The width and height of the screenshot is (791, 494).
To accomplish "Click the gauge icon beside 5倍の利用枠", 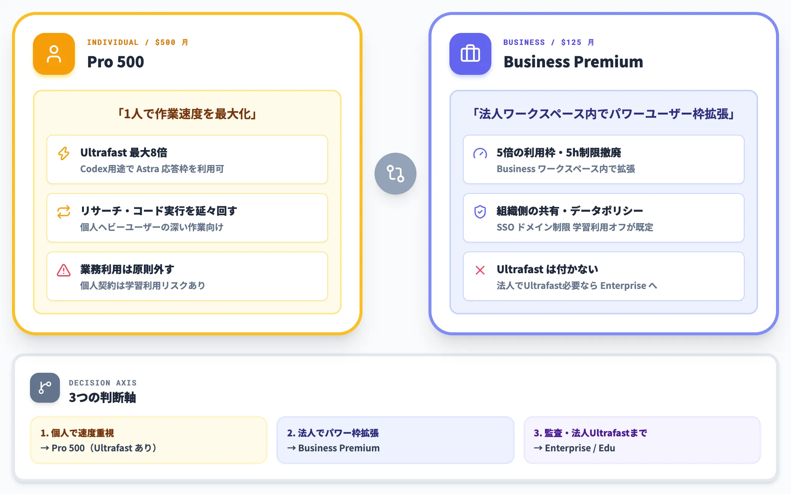I will click(x=480, y=153).
